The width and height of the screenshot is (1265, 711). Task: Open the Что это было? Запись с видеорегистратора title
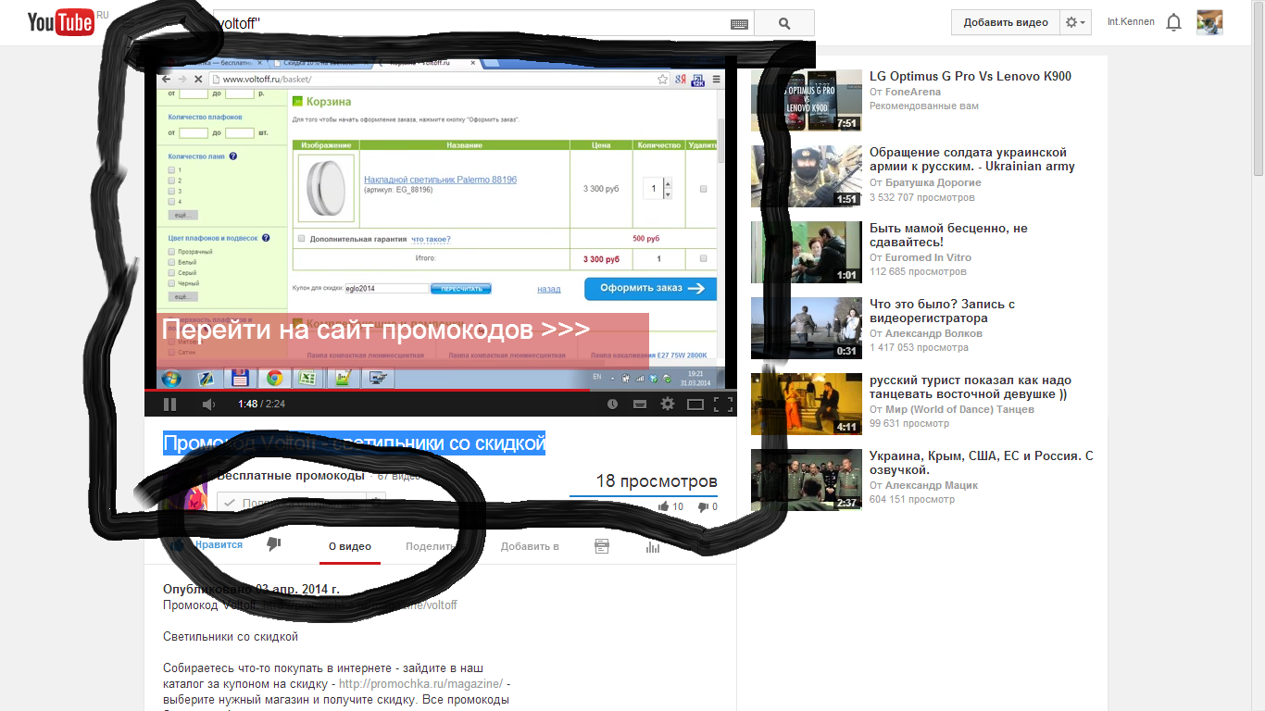[x=943, y=311]
